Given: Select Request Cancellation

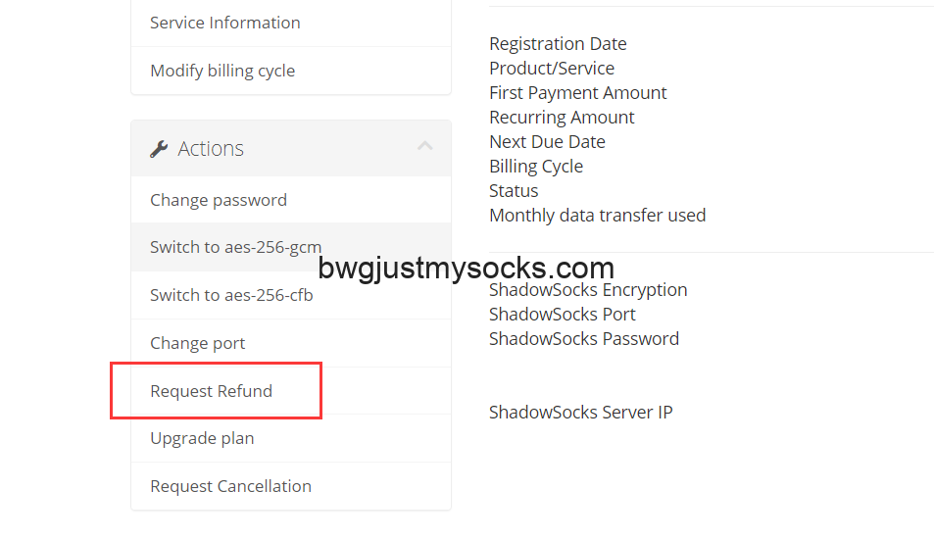Looking at the screenshot, I should [230, 486].
